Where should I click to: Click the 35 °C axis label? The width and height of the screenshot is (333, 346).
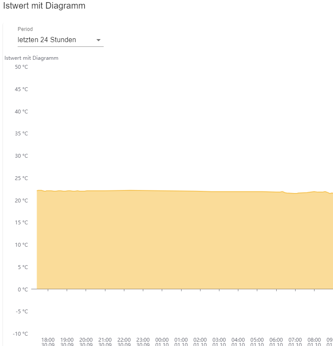click(21, 134)
